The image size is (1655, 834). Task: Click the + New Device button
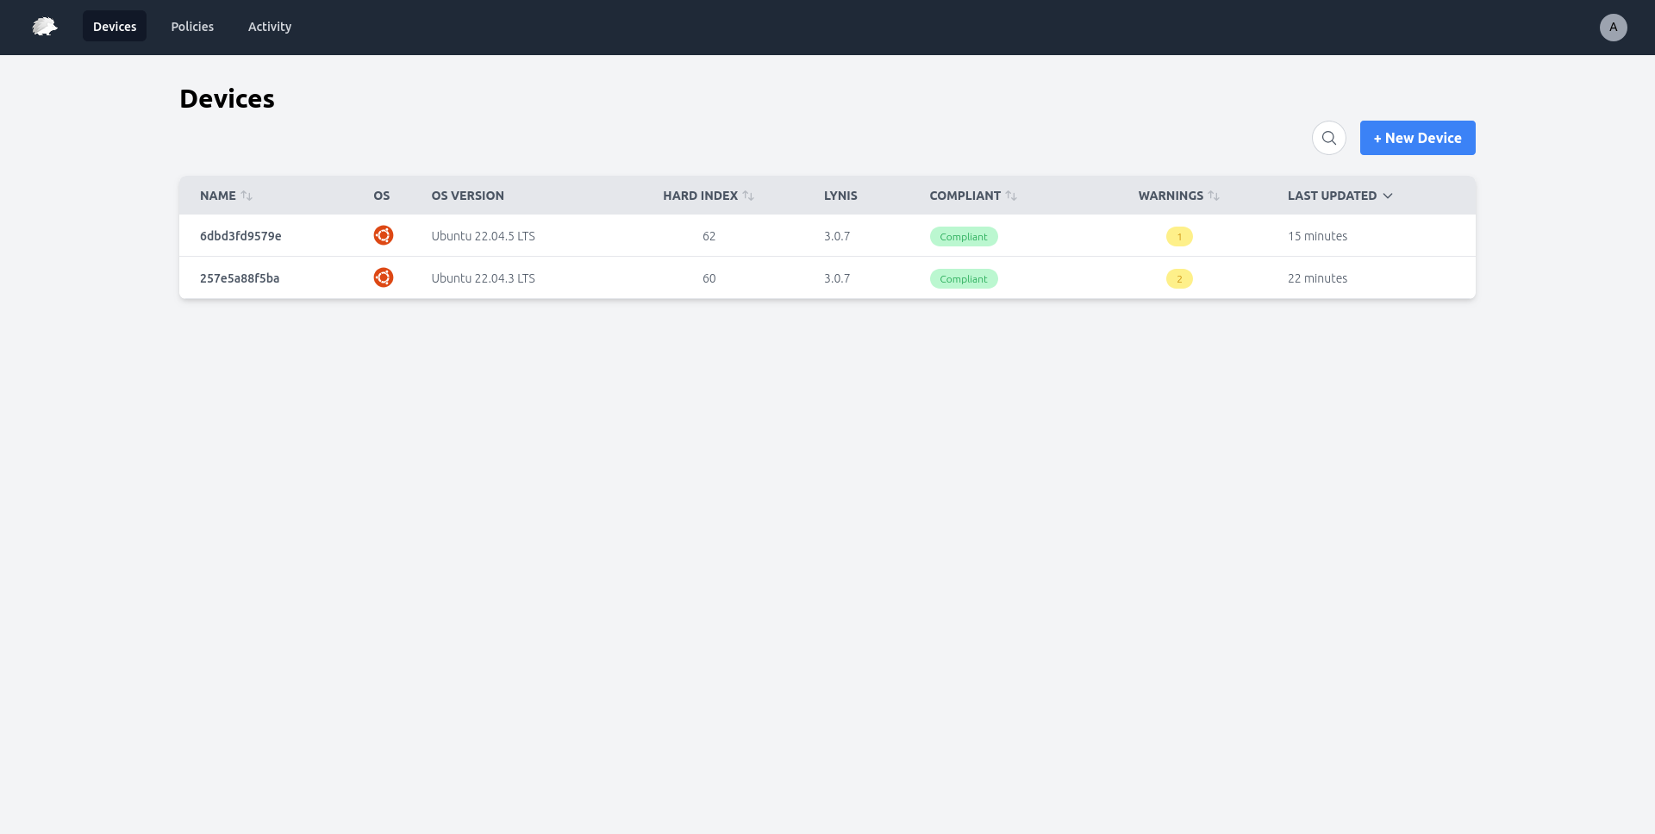coord(1416,137)
